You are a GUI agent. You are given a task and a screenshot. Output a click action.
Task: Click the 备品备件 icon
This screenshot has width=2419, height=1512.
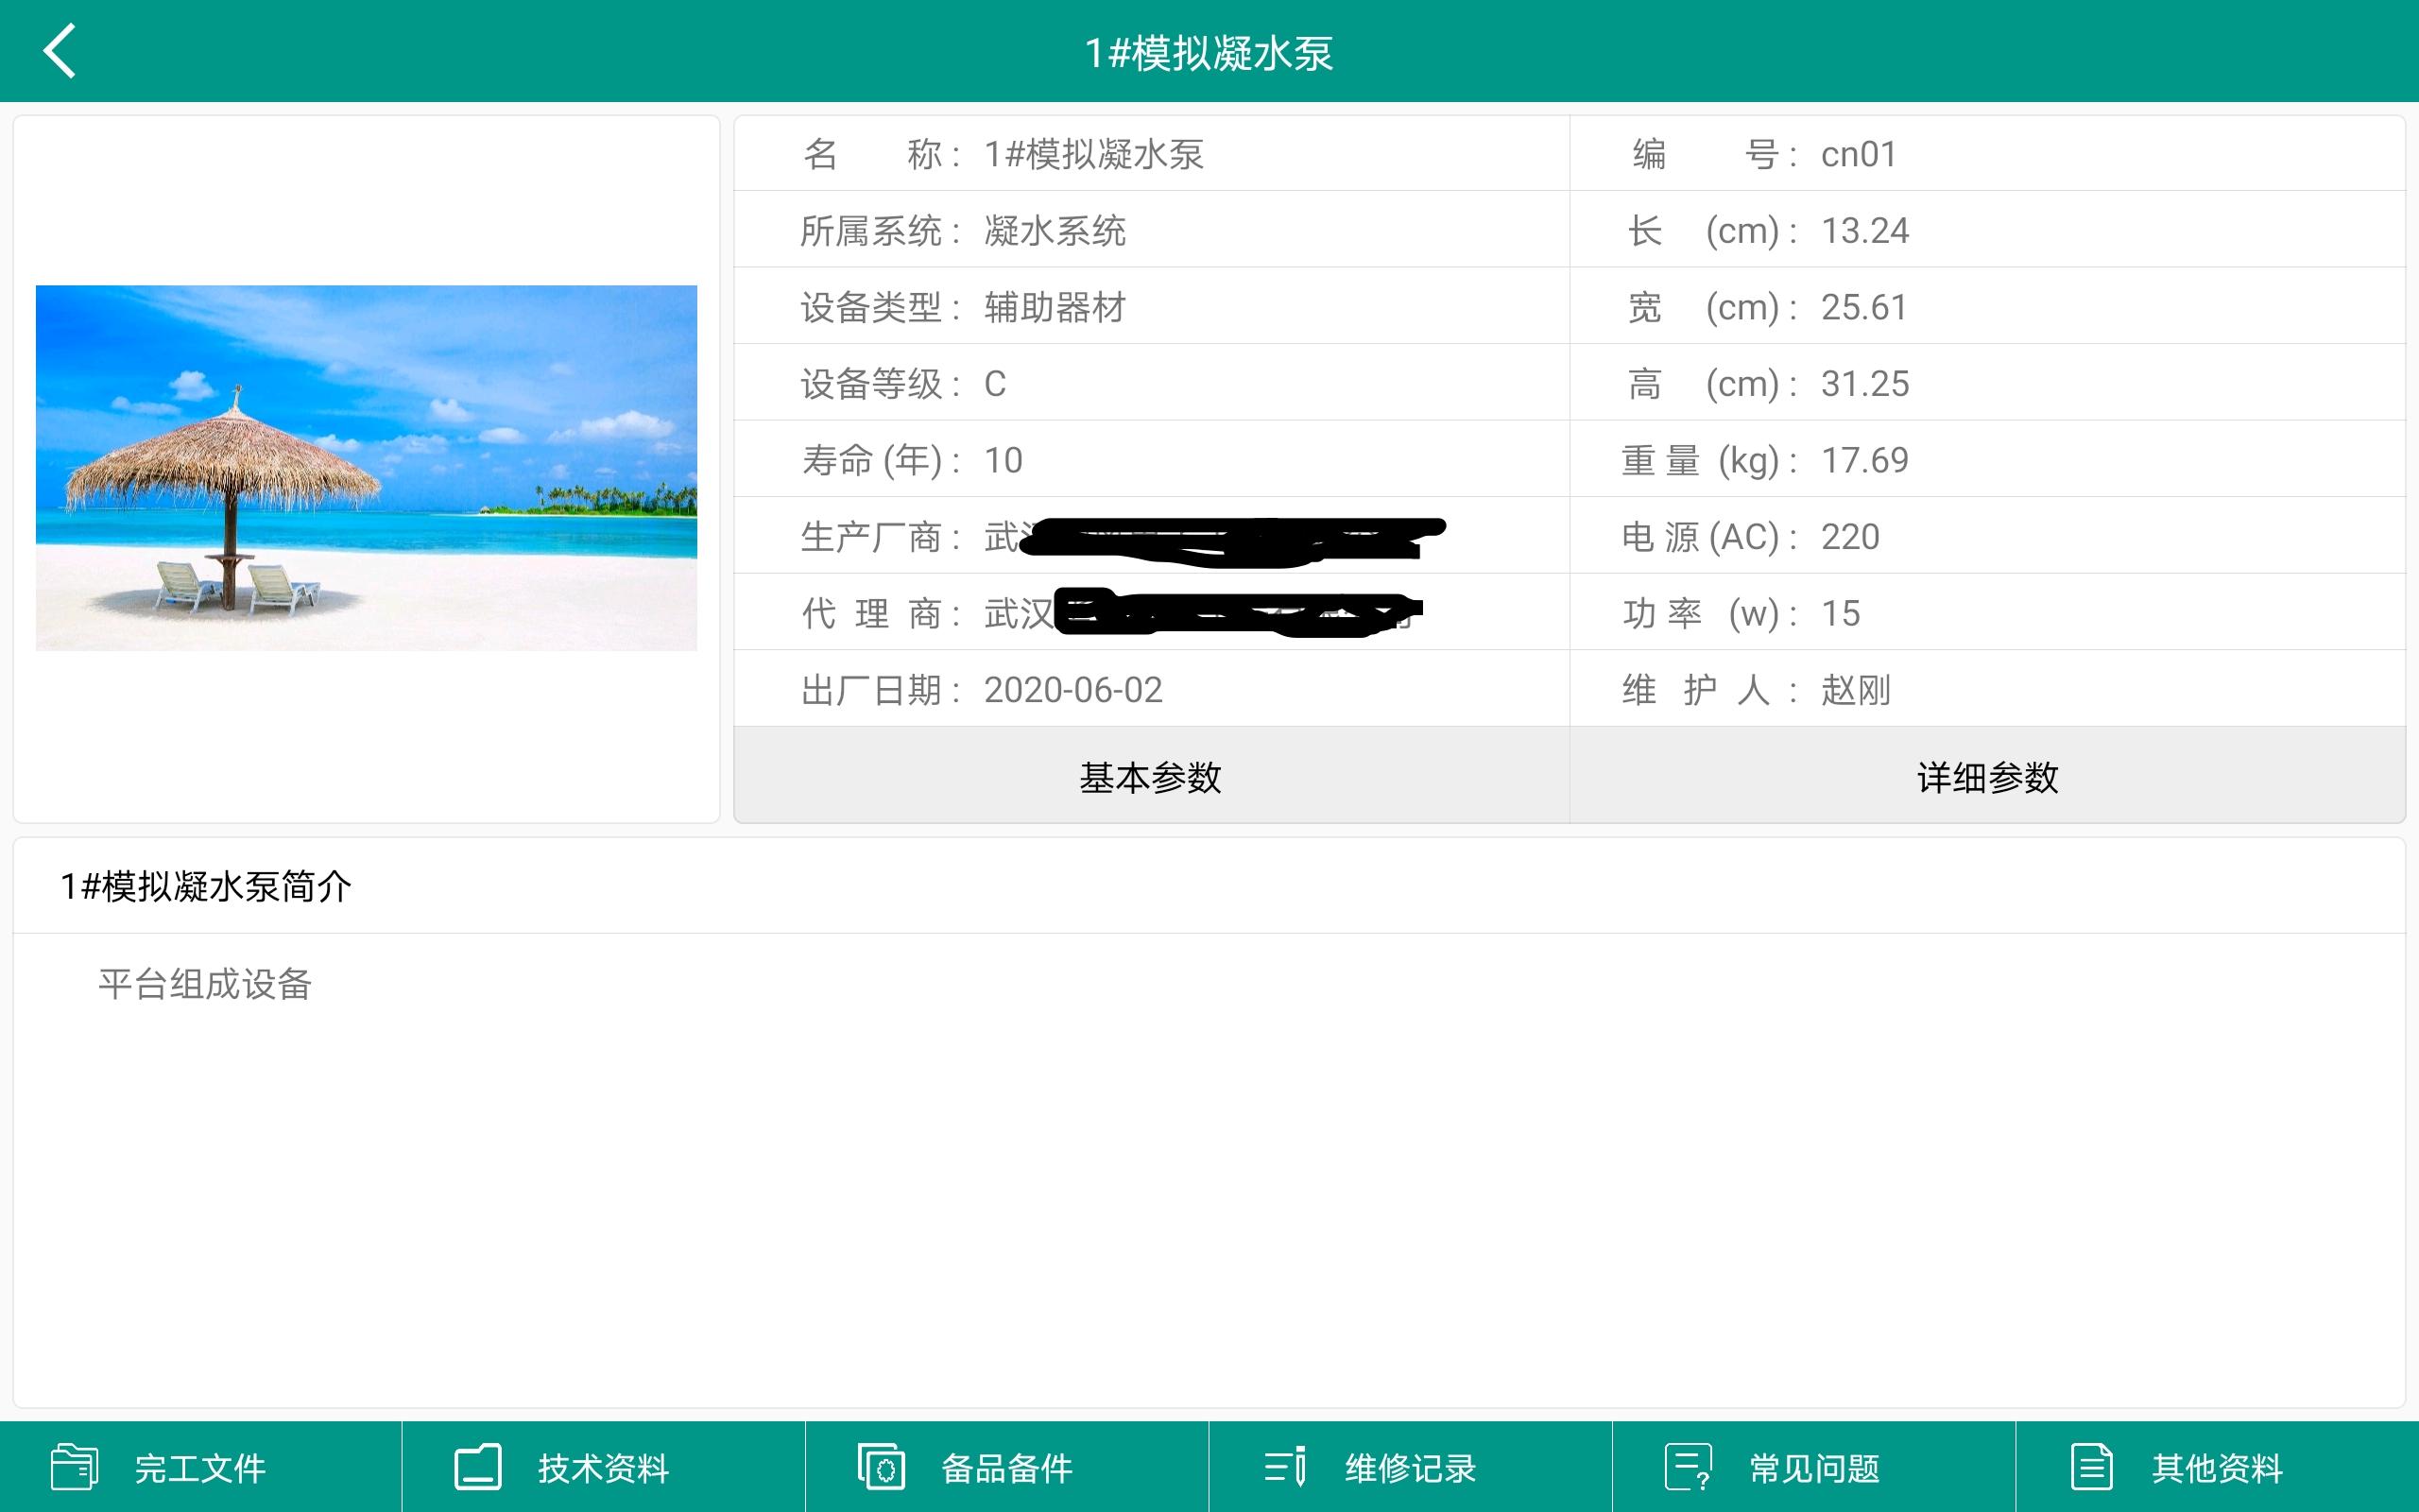[x=881, y=1467]
